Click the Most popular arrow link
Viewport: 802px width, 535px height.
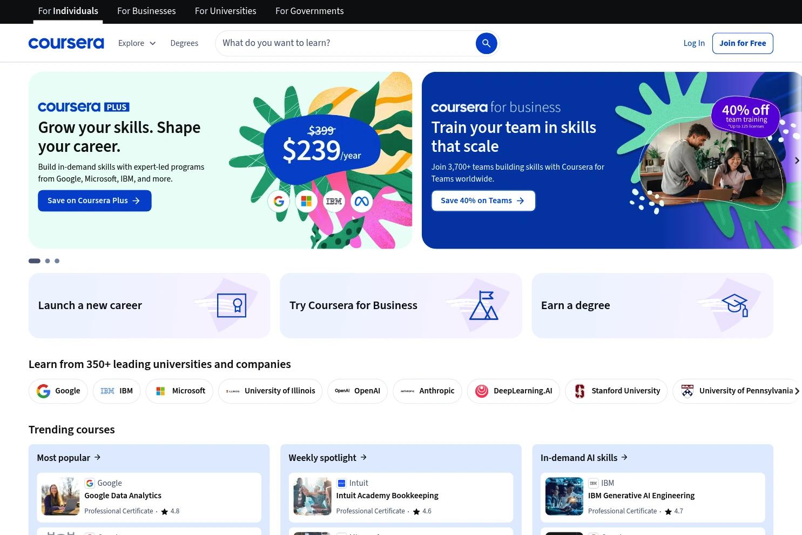pos(69,458)
